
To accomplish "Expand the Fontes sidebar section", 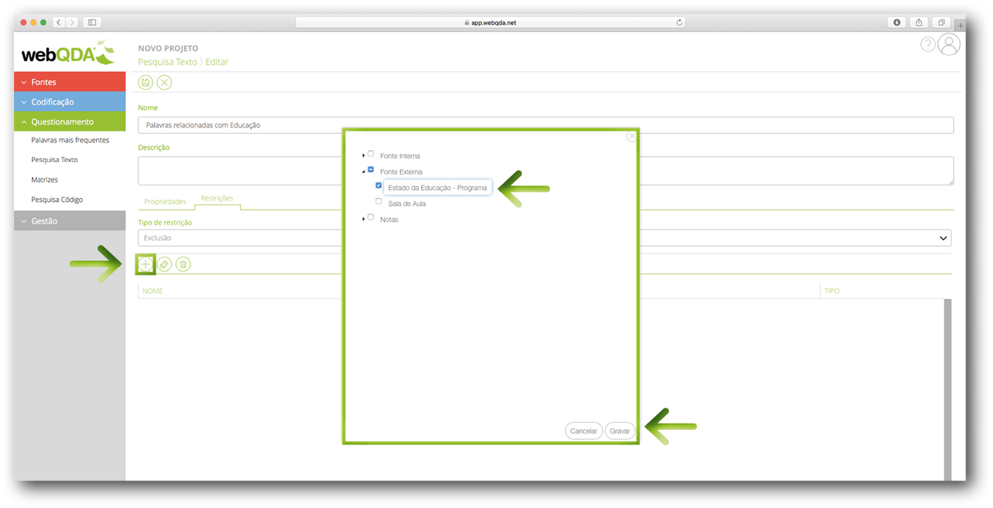I will [70, 82].
